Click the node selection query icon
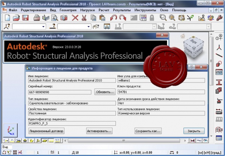Screen dimensions: 225x156 [7, 26]
